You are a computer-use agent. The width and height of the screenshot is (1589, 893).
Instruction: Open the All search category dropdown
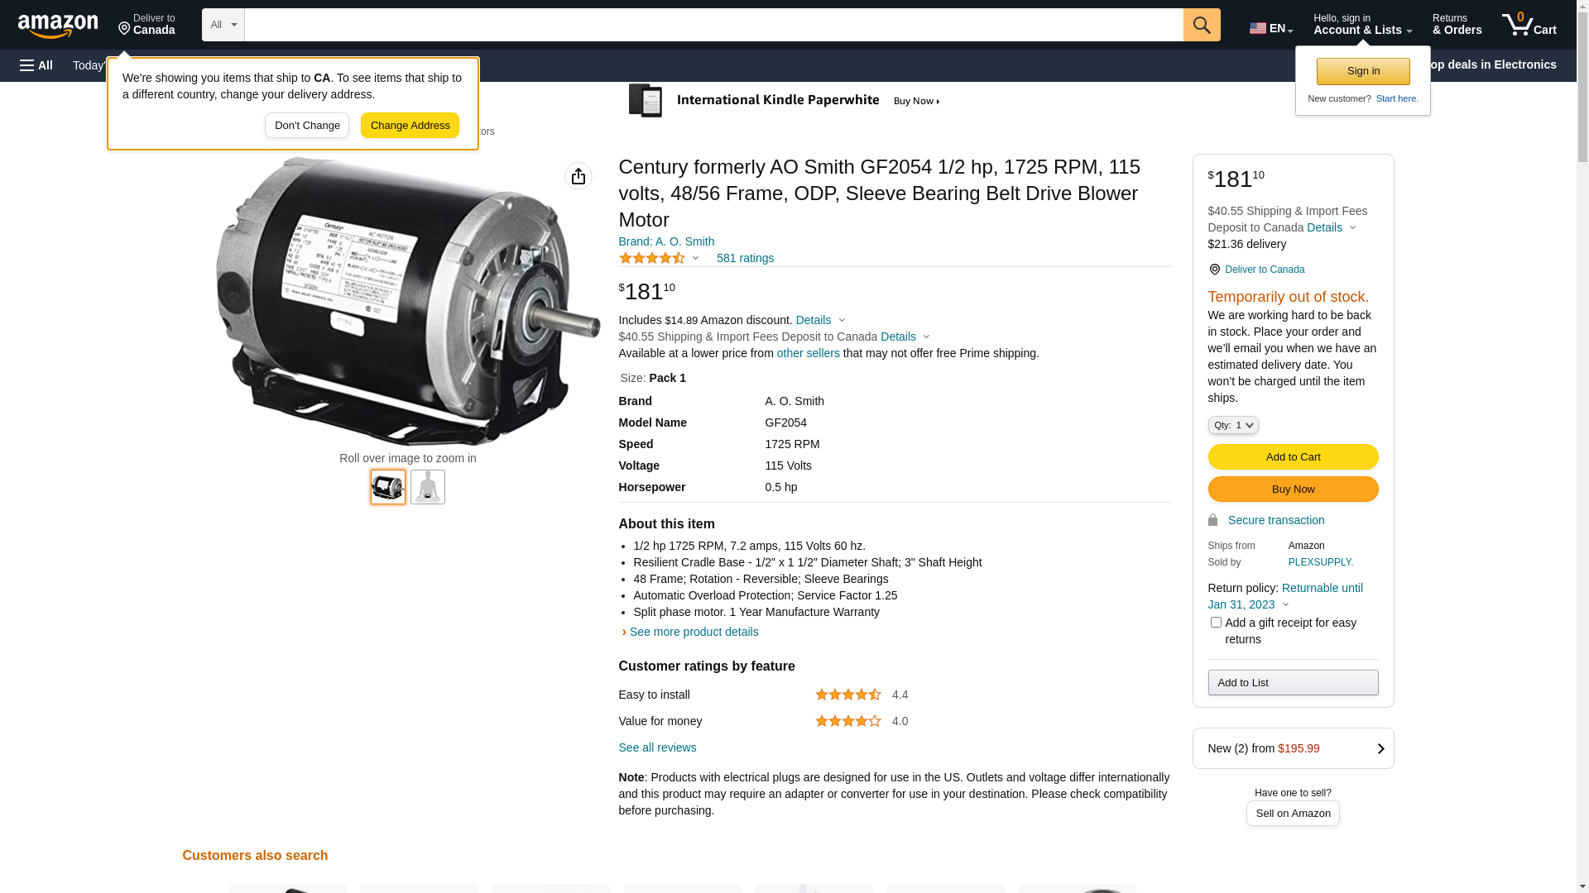(223, 25)
